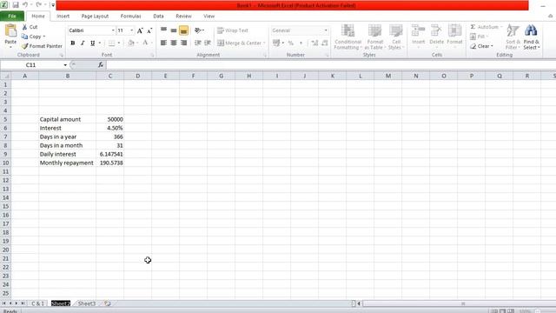Viewport: 556px width, 313px height.
Task: Click Increase Indent icon
Action: click(208, 43)
